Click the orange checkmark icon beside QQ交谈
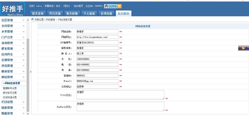The height and width of the screenshot is (115, 249). click(120, 6)
